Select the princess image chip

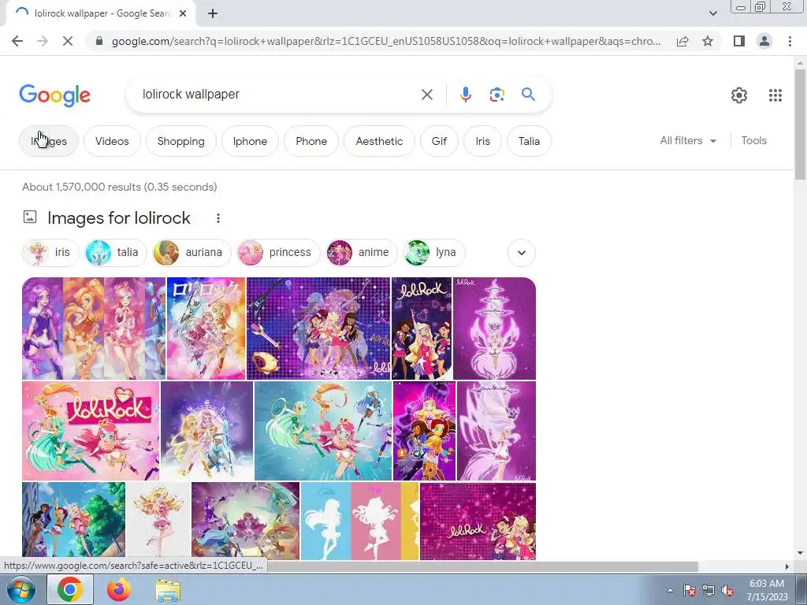point(278,253)
